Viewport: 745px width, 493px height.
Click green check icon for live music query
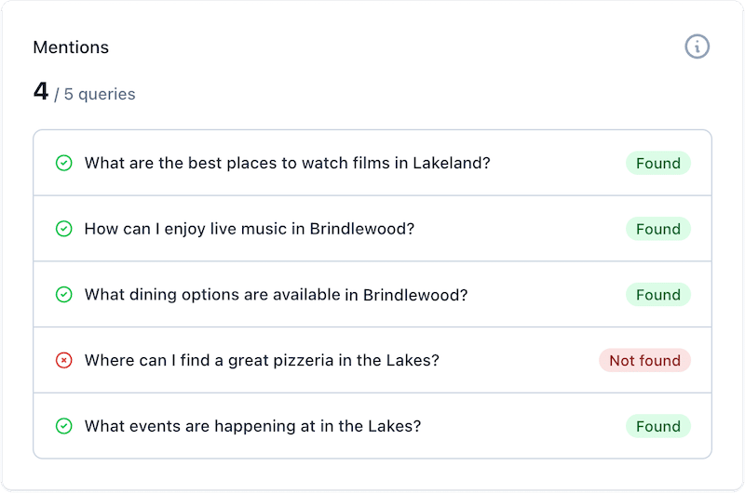click(63, 229)
